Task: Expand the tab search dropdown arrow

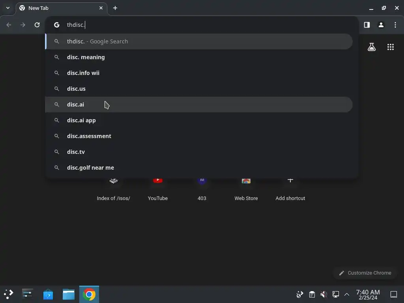Action: pyautogui.click(x=8, y=8)
